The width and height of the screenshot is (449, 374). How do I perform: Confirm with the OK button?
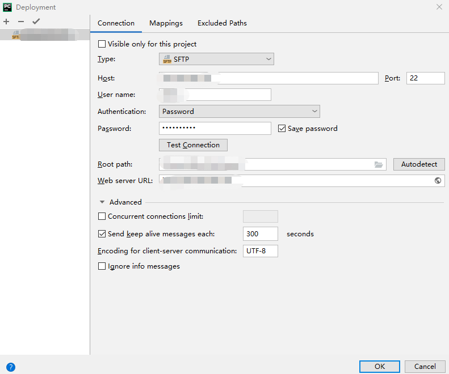(380, 366)
